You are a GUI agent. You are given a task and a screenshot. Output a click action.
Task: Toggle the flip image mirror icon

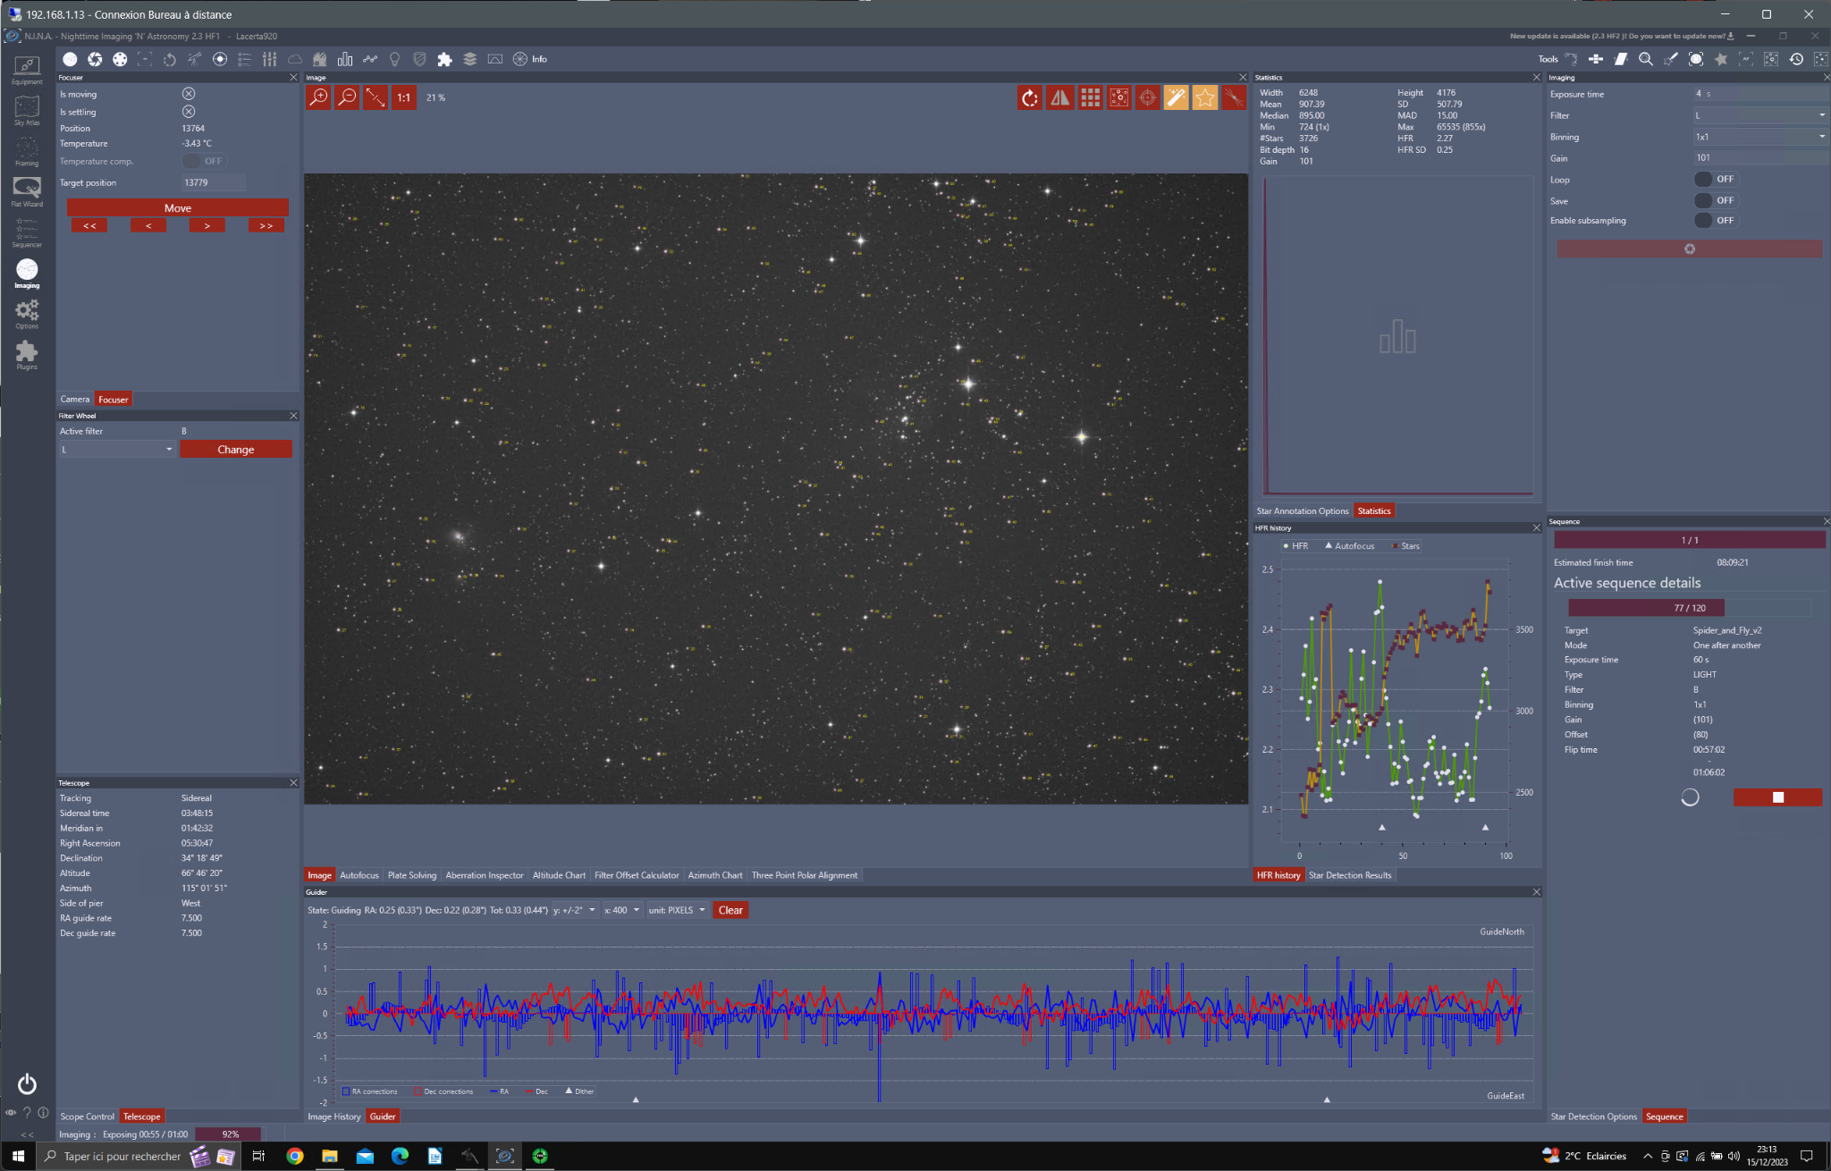[1059, 97]
